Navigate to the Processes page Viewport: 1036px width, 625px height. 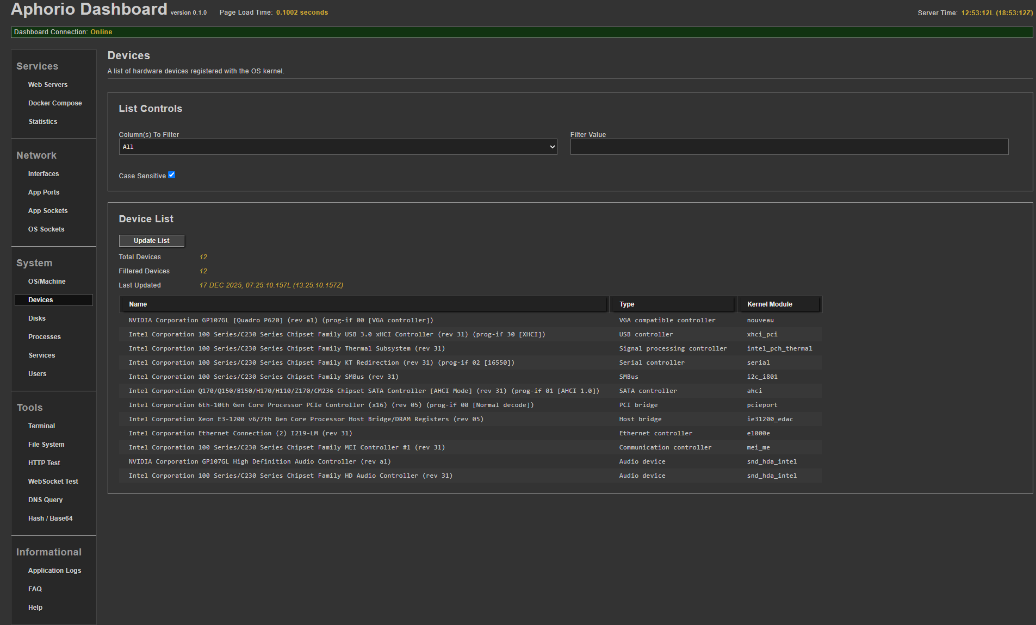45,337
